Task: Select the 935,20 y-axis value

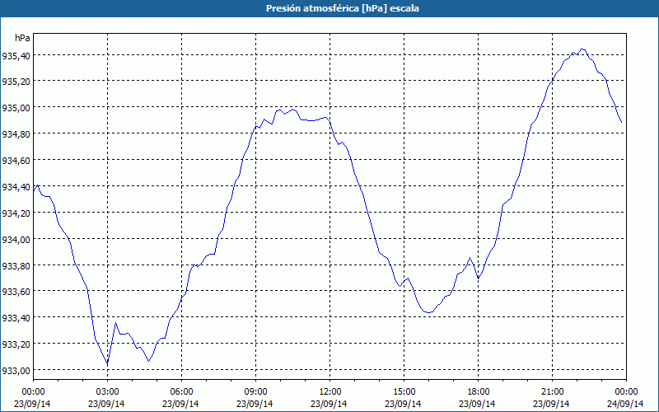Action: coord(16,81)
